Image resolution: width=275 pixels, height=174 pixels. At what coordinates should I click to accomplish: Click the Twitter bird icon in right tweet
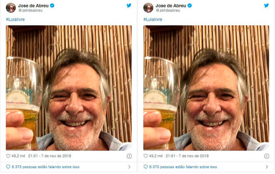click(266, 5)
